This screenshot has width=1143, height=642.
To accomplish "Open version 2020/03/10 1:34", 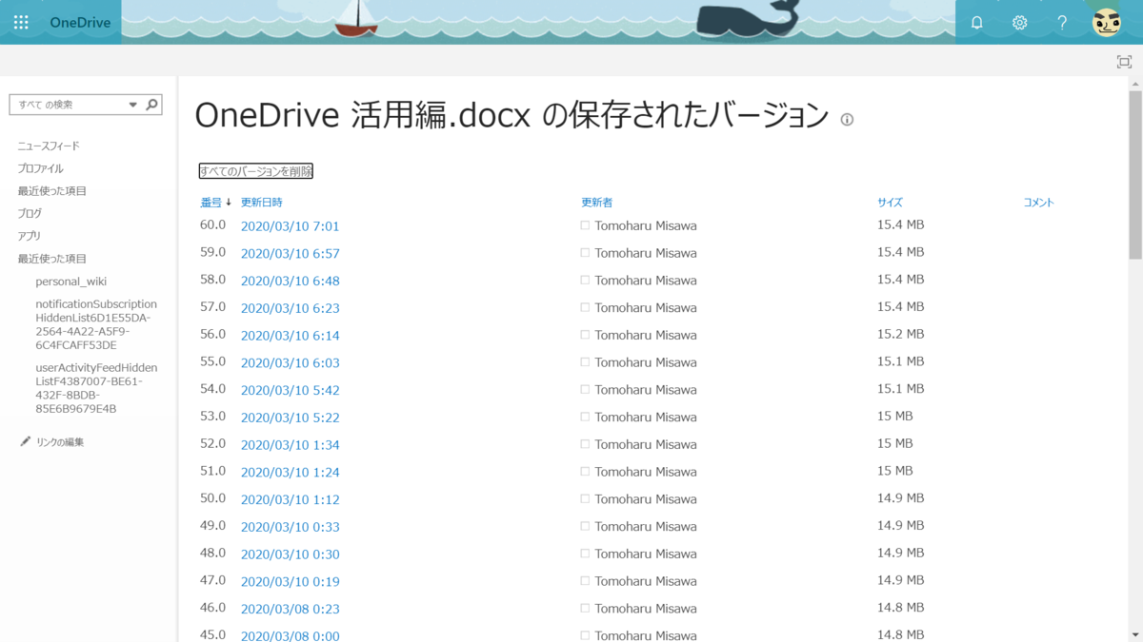I will pyautogui.click(x=290, y=445).
